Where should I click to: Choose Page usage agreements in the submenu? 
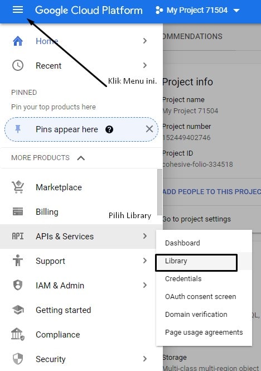coord(204,332)
